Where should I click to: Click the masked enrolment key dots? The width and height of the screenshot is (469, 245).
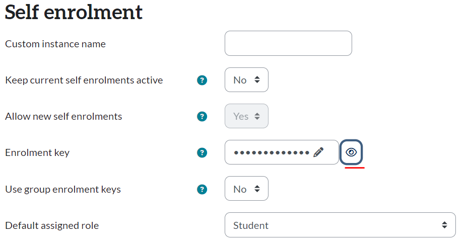[272, 152]
